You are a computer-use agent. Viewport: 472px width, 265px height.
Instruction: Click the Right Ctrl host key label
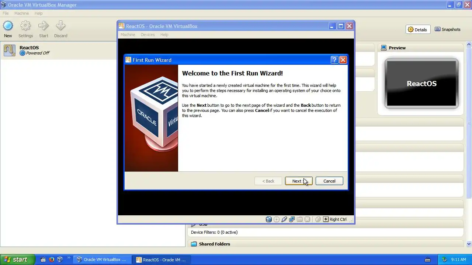[x=338, y=219]
